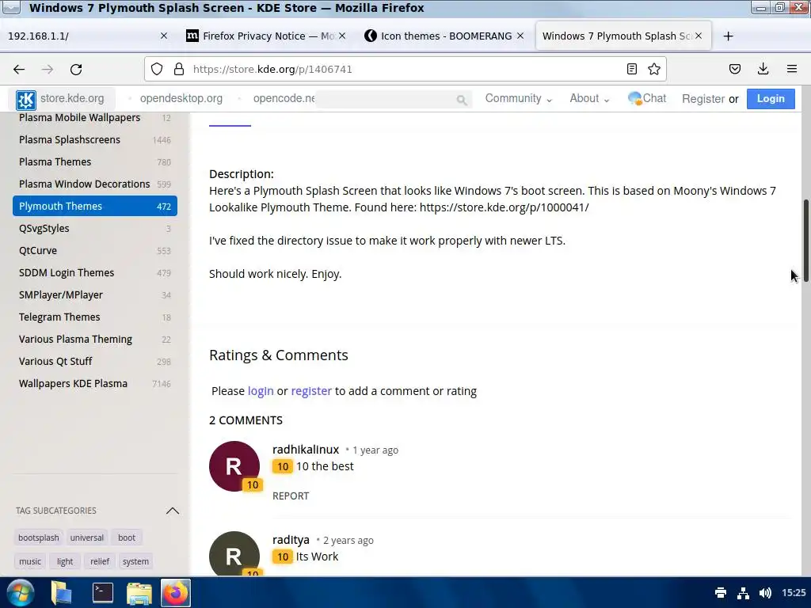Image resolution: width=811 pixels, height=608 pixels.
Task: Report radhikalinux's comment
Action: 291,496
